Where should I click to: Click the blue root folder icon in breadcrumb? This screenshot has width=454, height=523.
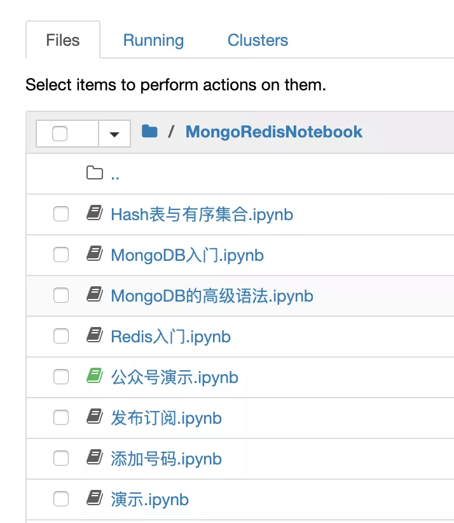[x=149, y=132]
